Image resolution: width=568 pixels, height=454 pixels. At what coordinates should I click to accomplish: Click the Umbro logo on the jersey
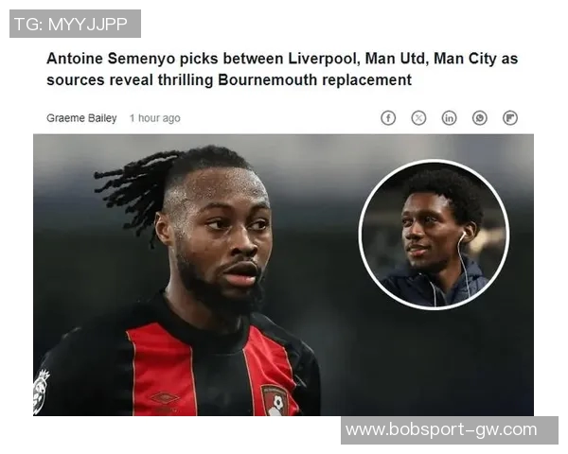pos(165,398)
